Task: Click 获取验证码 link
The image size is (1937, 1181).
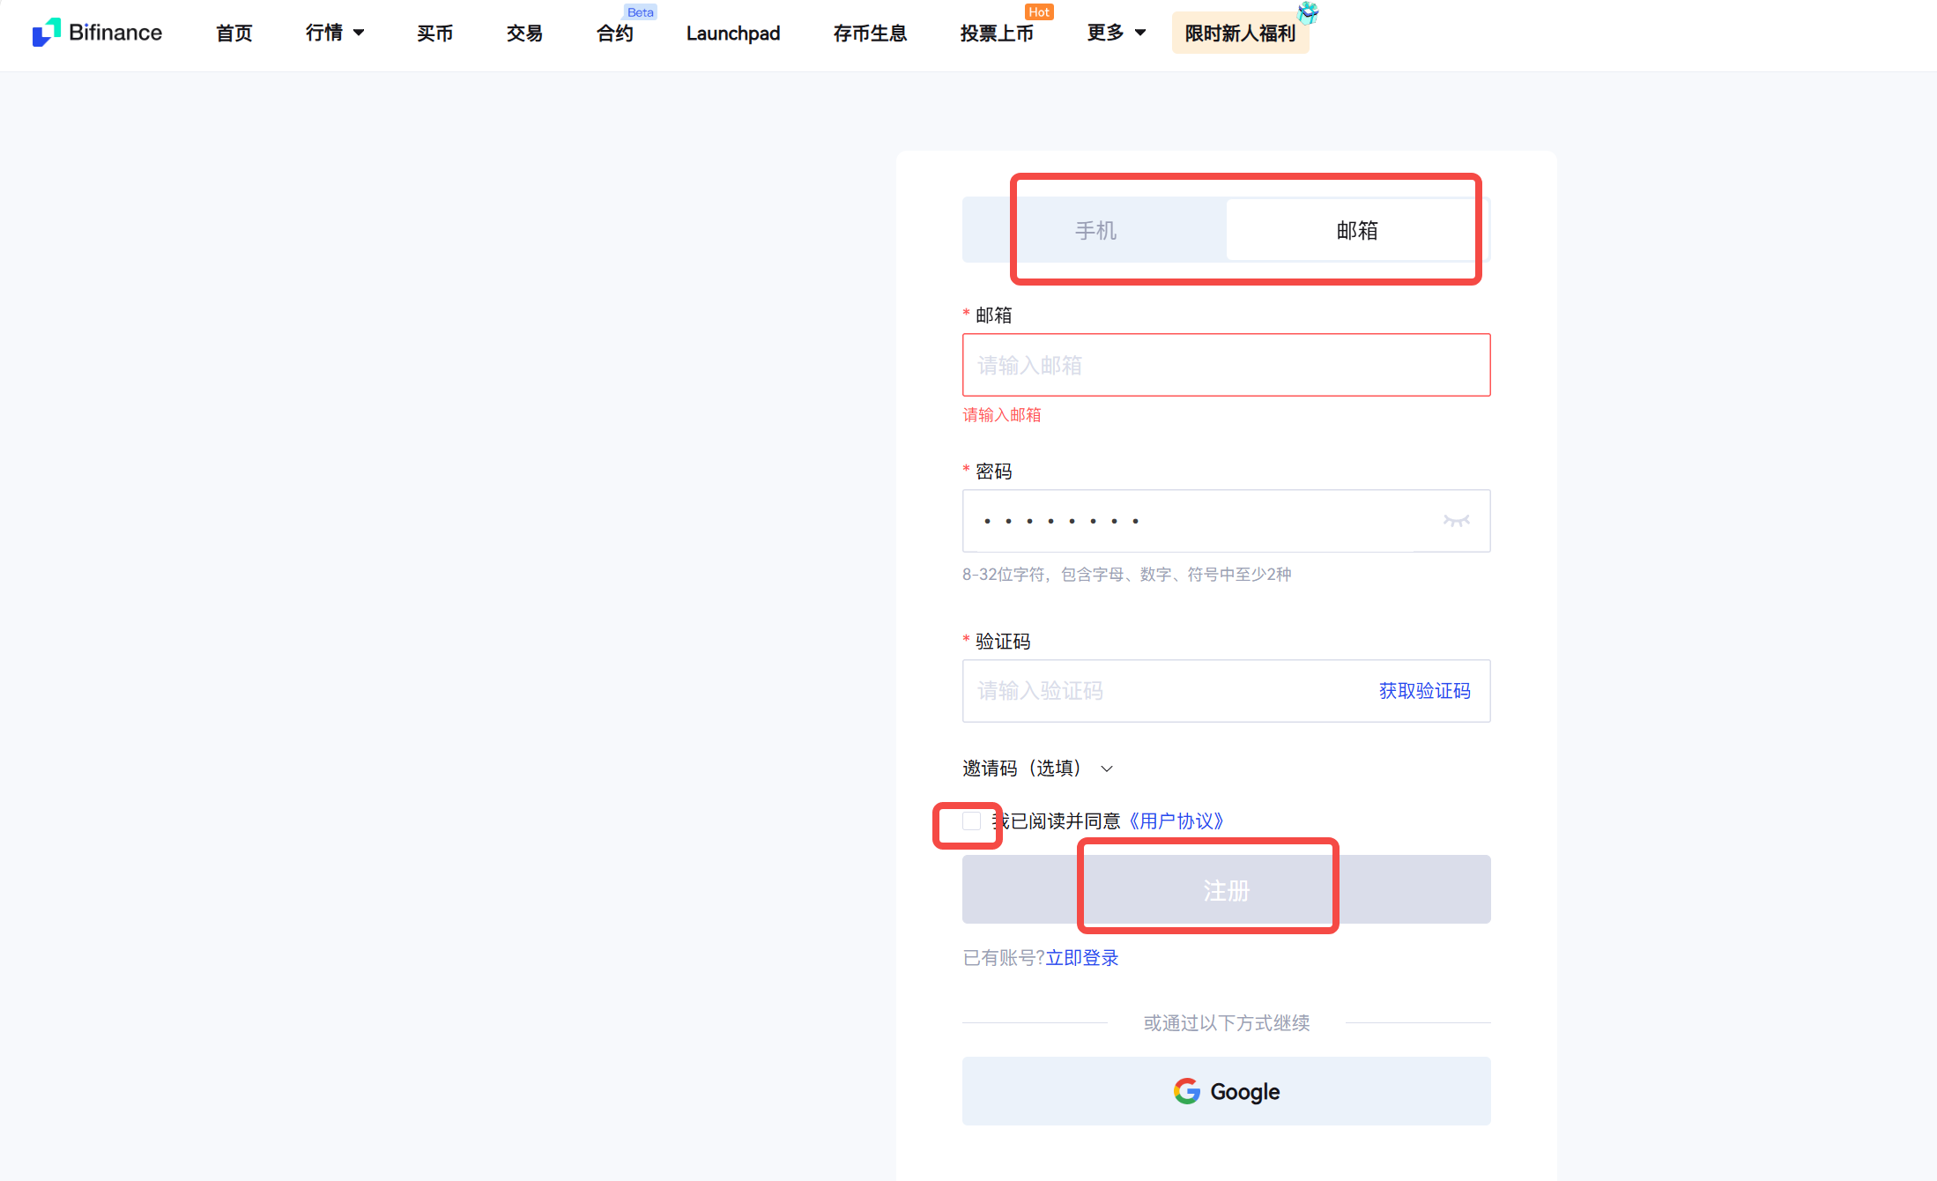Action: (1424, 691)
